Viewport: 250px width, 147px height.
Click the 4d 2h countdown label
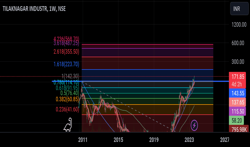coord(237,84)
